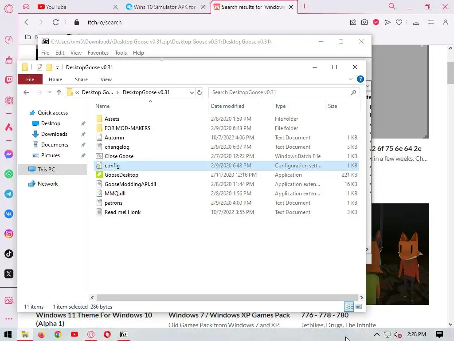Open Instagram in the browser sidebar
This screenshot has width=454, height=341.
(9, 234)
